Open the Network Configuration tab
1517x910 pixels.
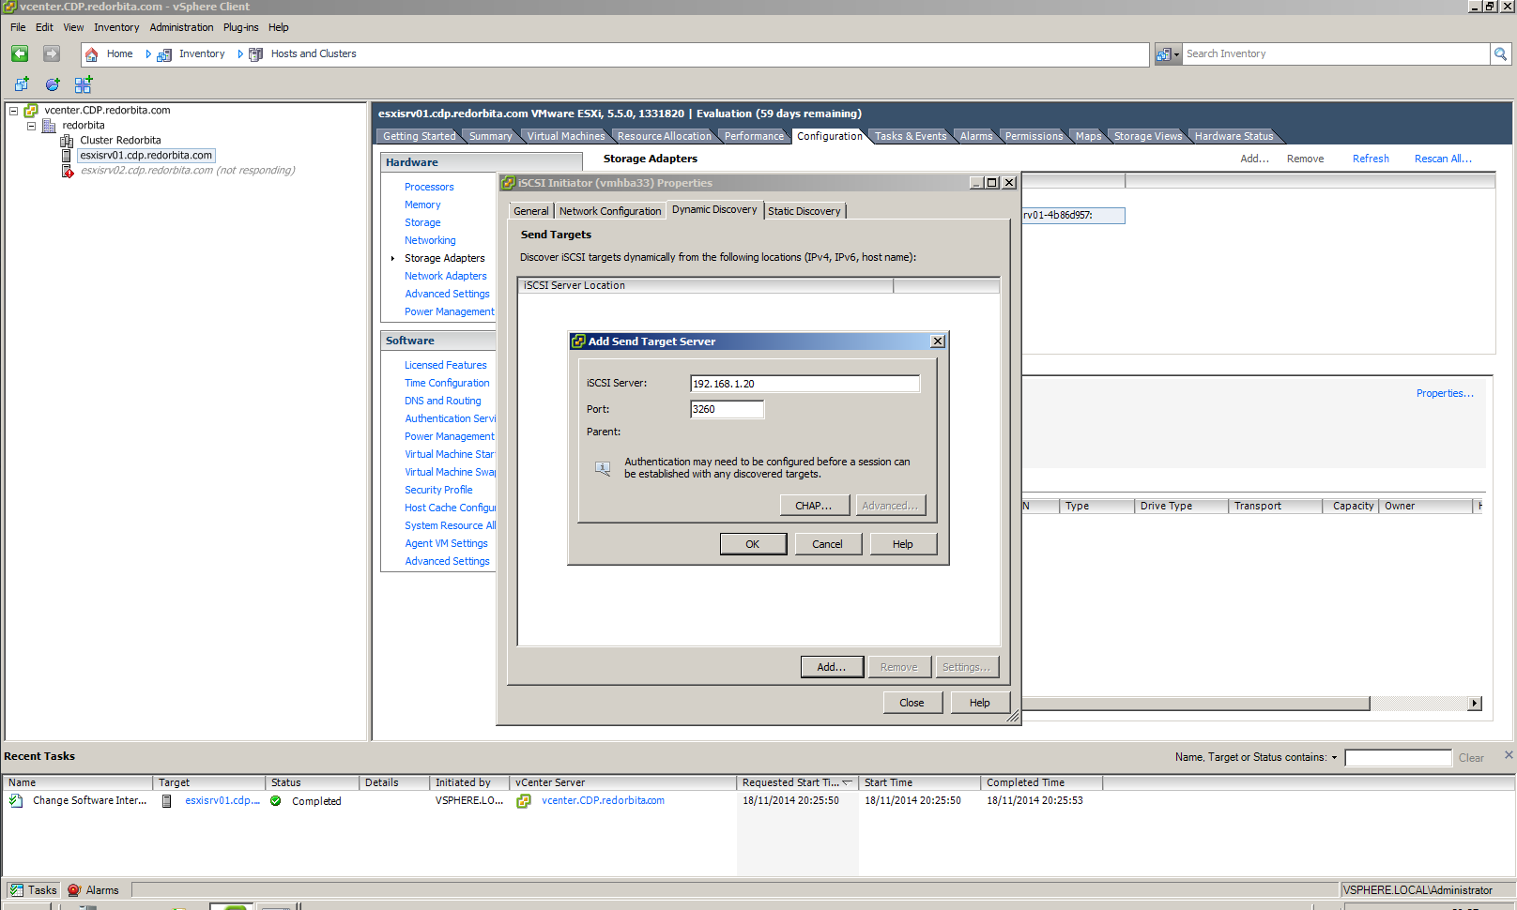[609, 211]
